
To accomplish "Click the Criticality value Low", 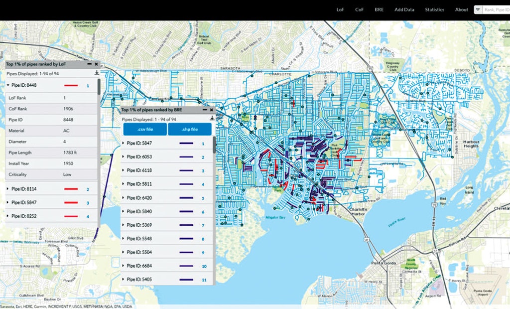I will click(67, 174).
